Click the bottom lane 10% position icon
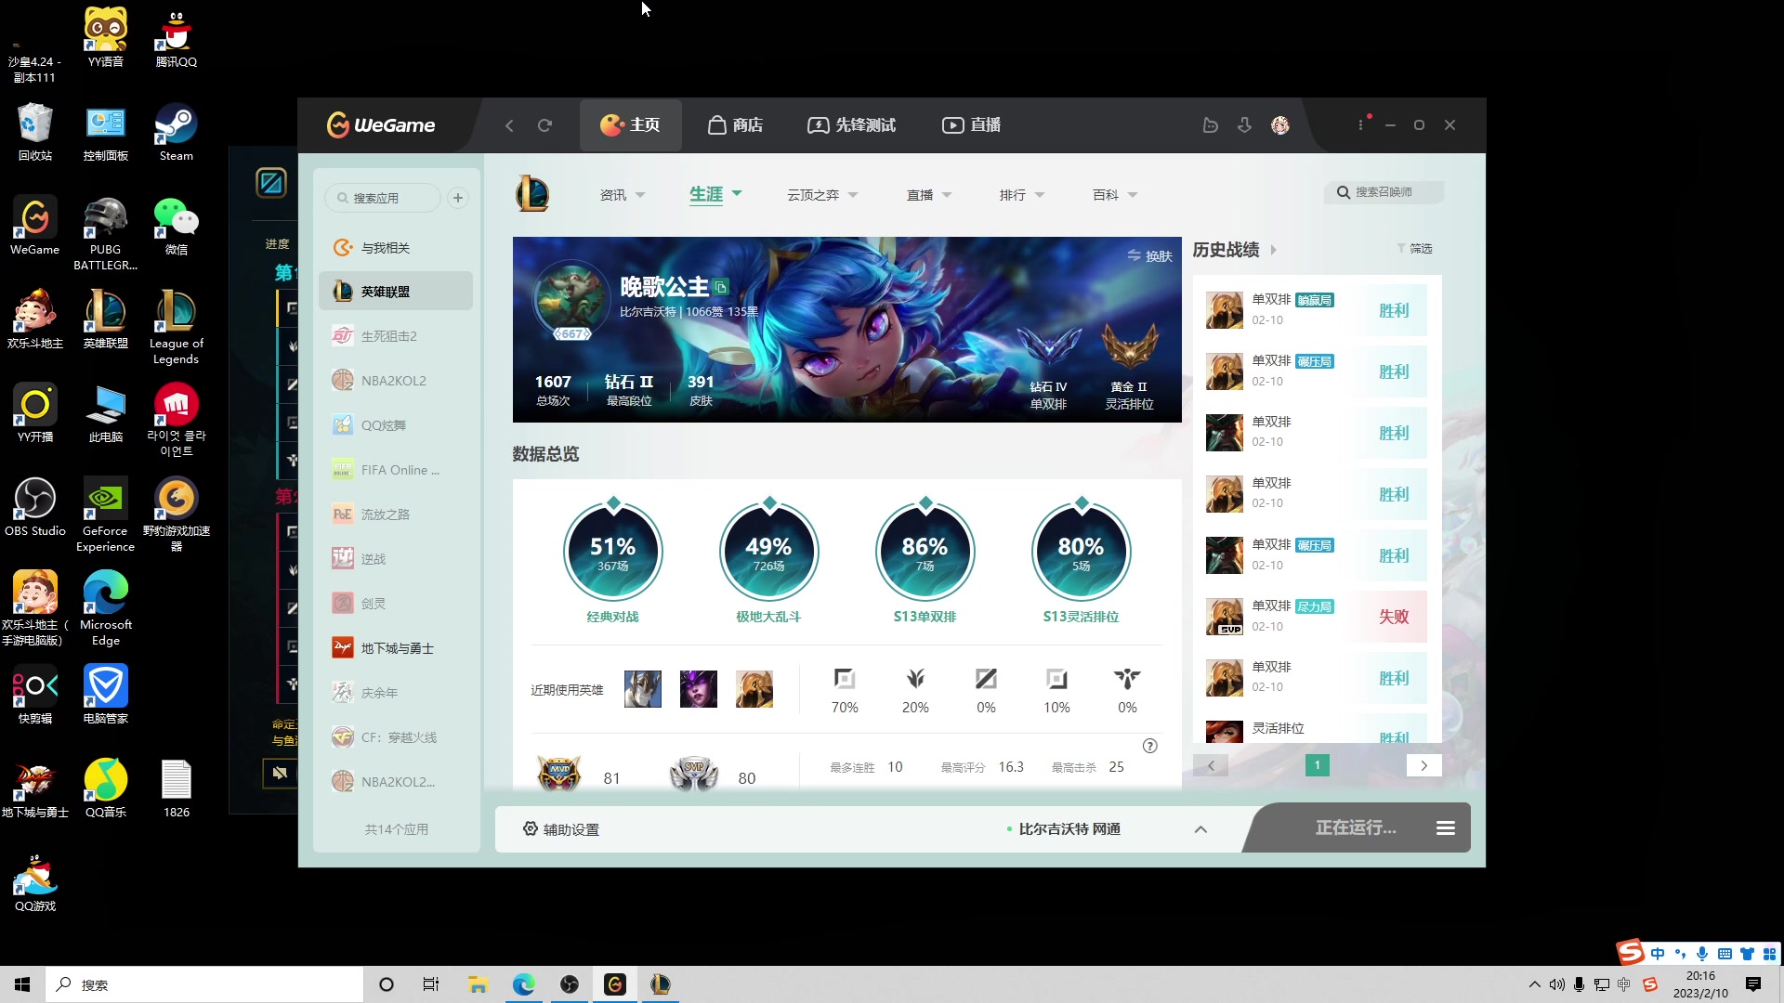Image resolution: width=1784 pixels, height=1003 pixels. (1056, 679)
